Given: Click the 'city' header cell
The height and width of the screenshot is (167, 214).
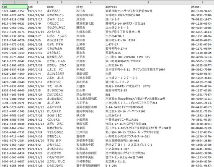Looking at the screenshot, I should [x=90, y=7].
